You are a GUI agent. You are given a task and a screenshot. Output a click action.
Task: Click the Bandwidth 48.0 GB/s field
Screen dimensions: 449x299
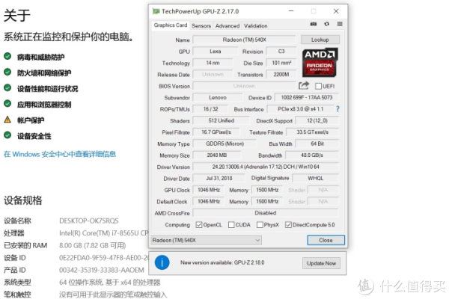pyautogui.click(x=312, y=155)
